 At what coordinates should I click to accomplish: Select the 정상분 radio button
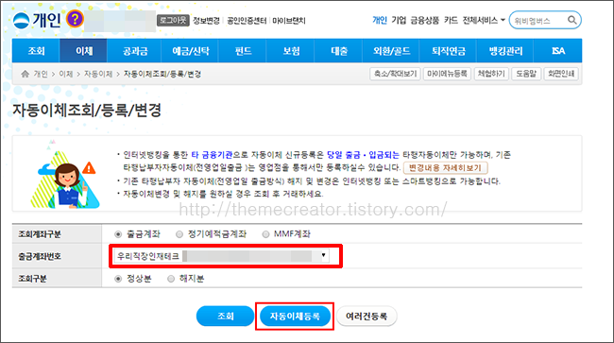[118, 279]
